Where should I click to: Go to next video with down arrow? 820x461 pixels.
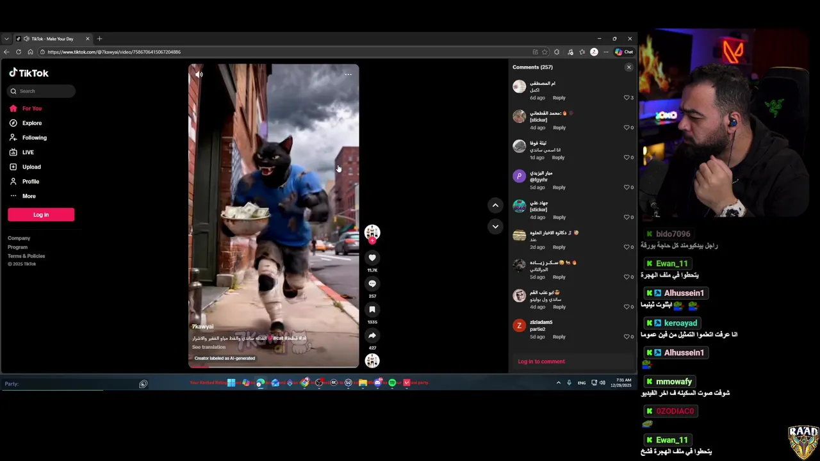495,226
